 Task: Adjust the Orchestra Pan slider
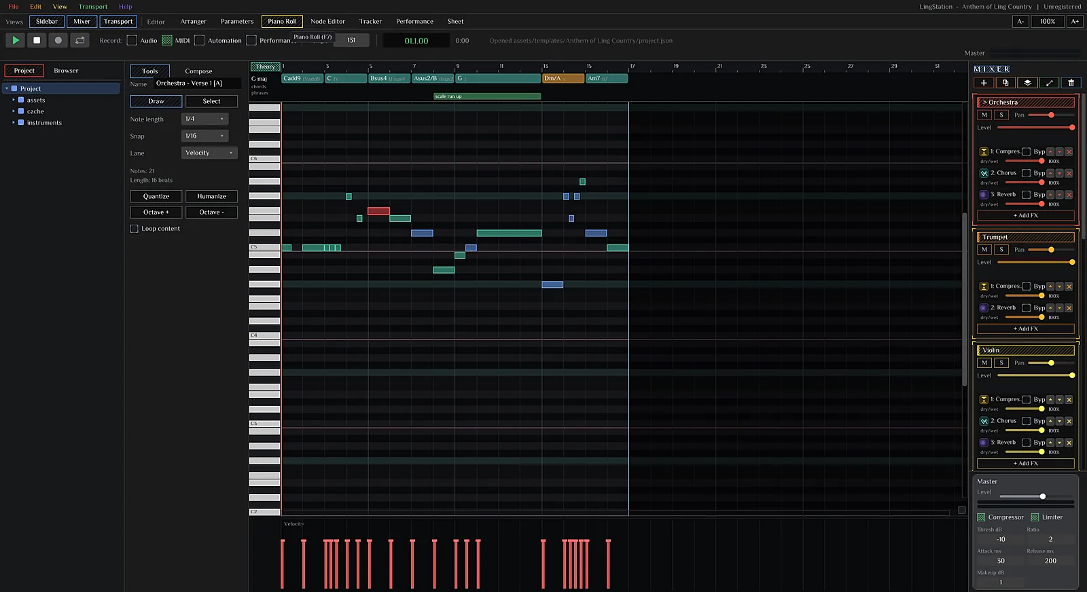1051,115
